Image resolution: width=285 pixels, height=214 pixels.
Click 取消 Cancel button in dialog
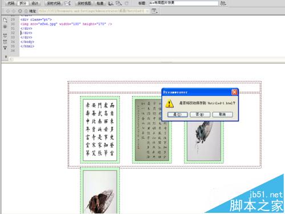click(x=222, y=114)
